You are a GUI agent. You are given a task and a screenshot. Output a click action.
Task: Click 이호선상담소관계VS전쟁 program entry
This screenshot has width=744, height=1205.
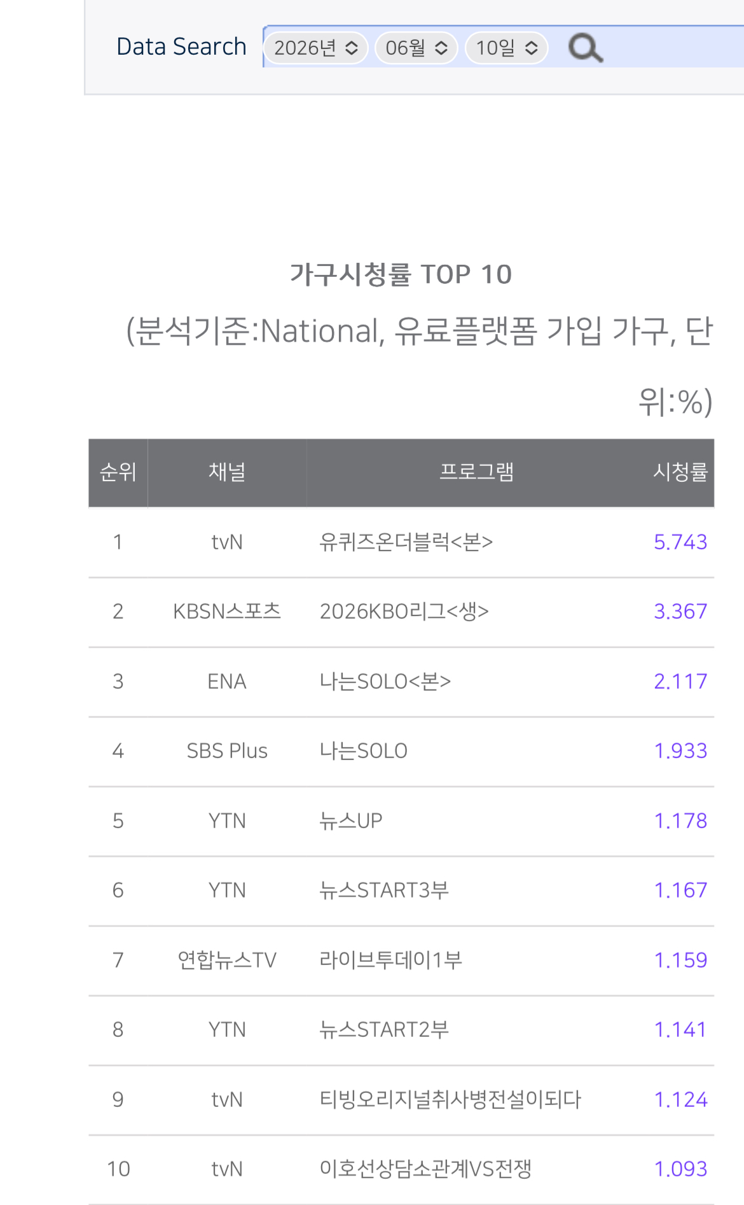(x=425, y=1169)
